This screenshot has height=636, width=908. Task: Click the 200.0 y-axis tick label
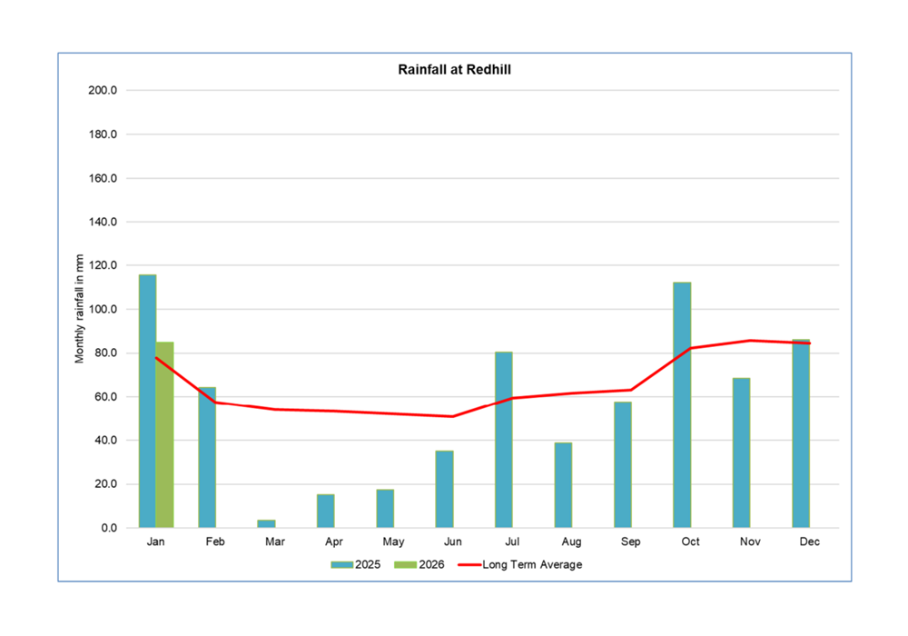click(x=102, y=91)
